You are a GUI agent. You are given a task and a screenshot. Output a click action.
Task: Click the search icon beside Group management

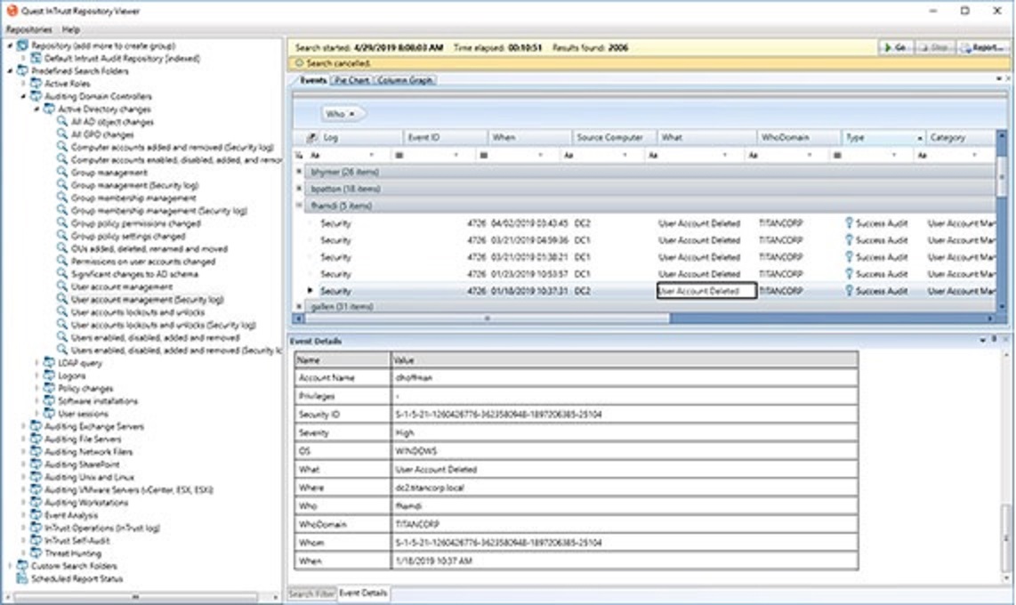(x=61, y=173)
